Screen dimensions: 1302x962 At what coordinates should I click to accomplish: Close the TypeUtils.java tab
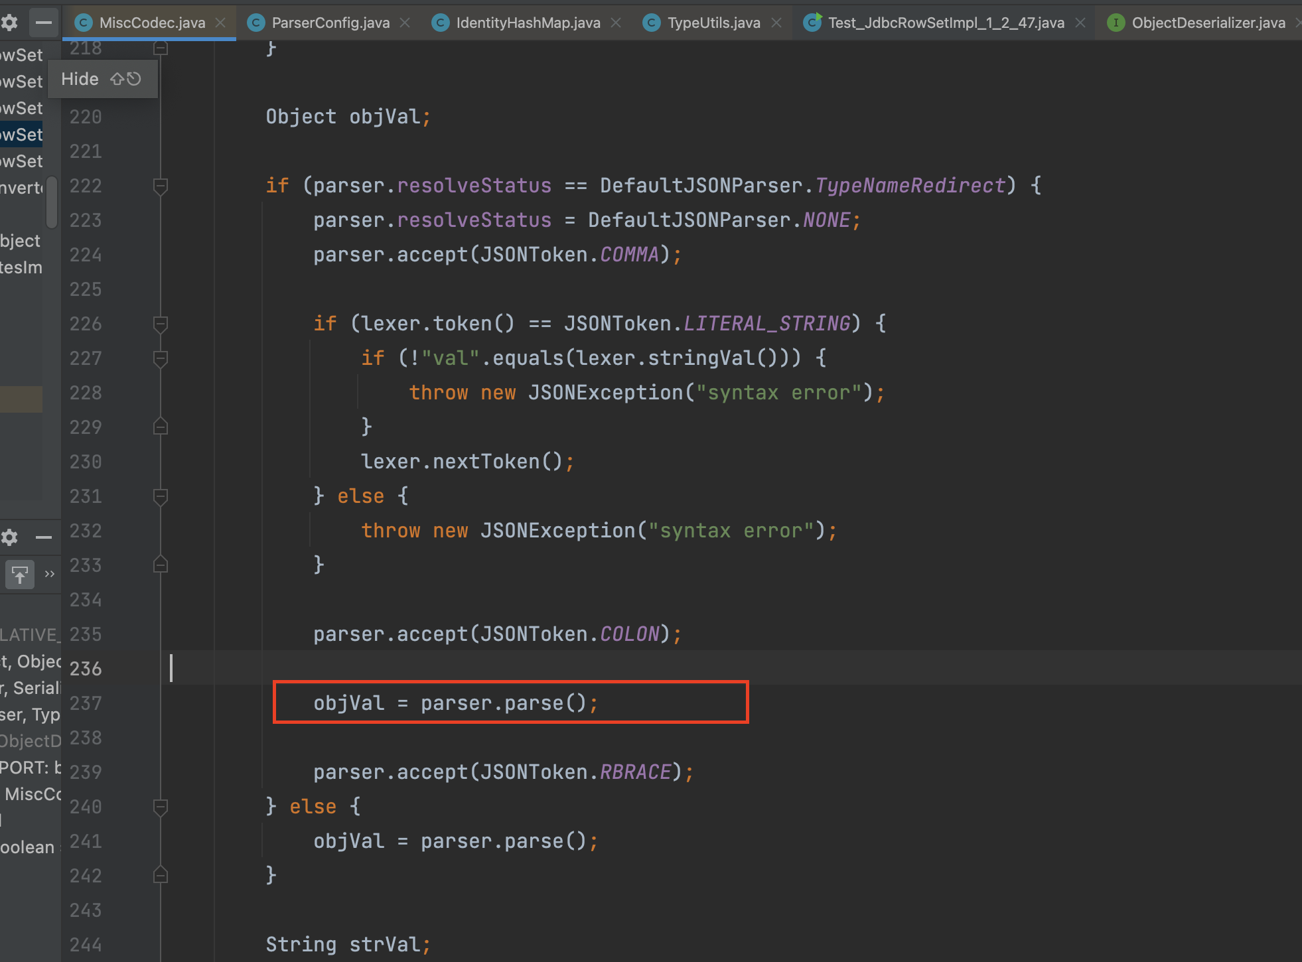coord(776,23)
